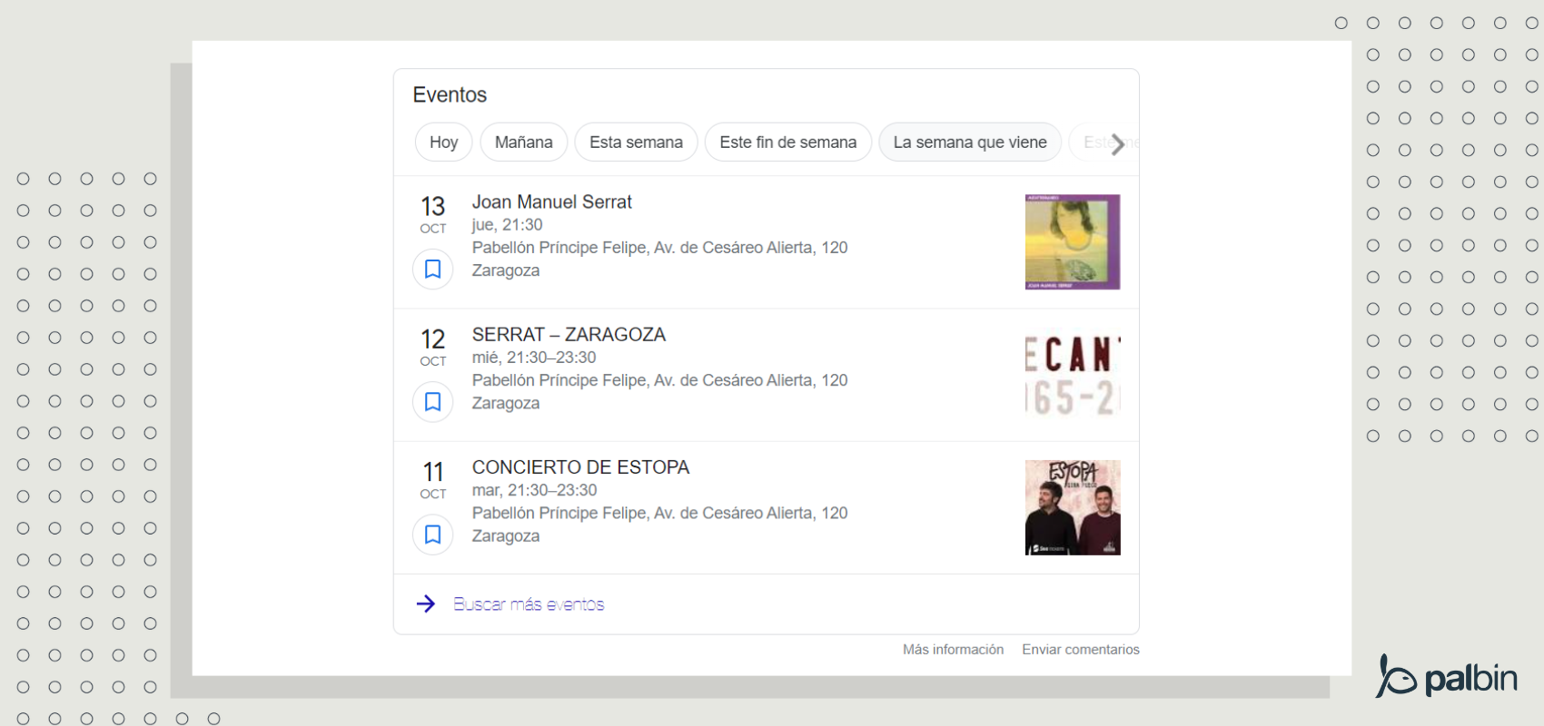Image resolution: width=1544 pixels, height=726 pixels.
Task: Open the CONCIERTO DE ESTOPA event title
Action: [580, 466]
